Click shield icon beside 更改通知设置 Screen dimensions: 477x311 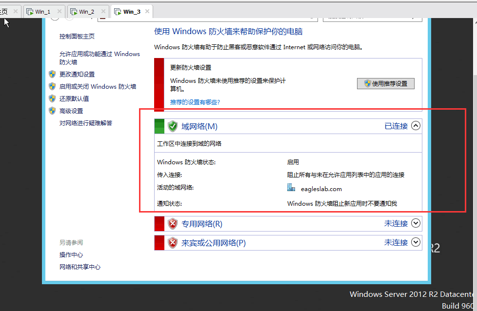[x=52, y=74]
